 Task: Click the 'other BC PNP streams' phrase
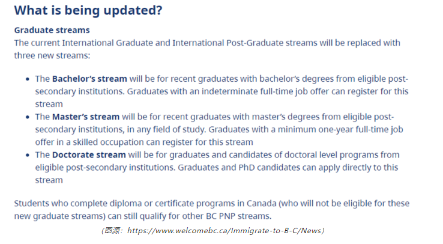pyautogui.click(x=226, y=216)
